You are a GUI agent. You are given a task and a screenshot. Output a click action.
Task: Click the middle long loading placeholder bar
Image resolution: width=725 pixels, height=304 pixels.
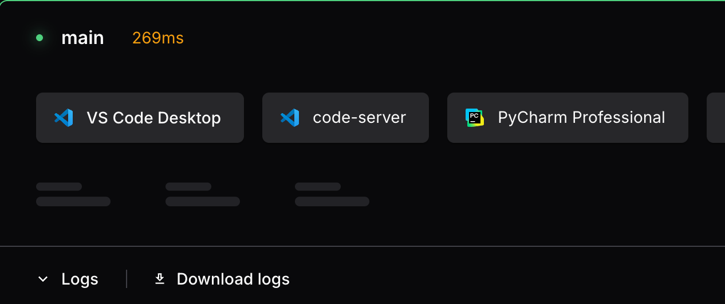[x=203, y=201]
